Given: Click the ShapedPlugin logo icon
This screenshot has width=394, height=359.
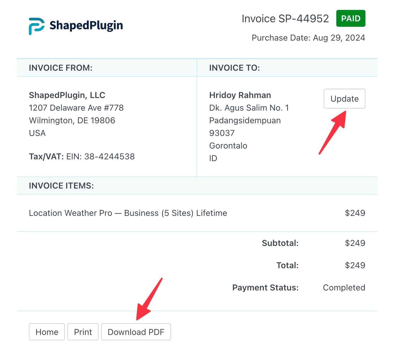Looking at the screenshot, I should [36, 26].
